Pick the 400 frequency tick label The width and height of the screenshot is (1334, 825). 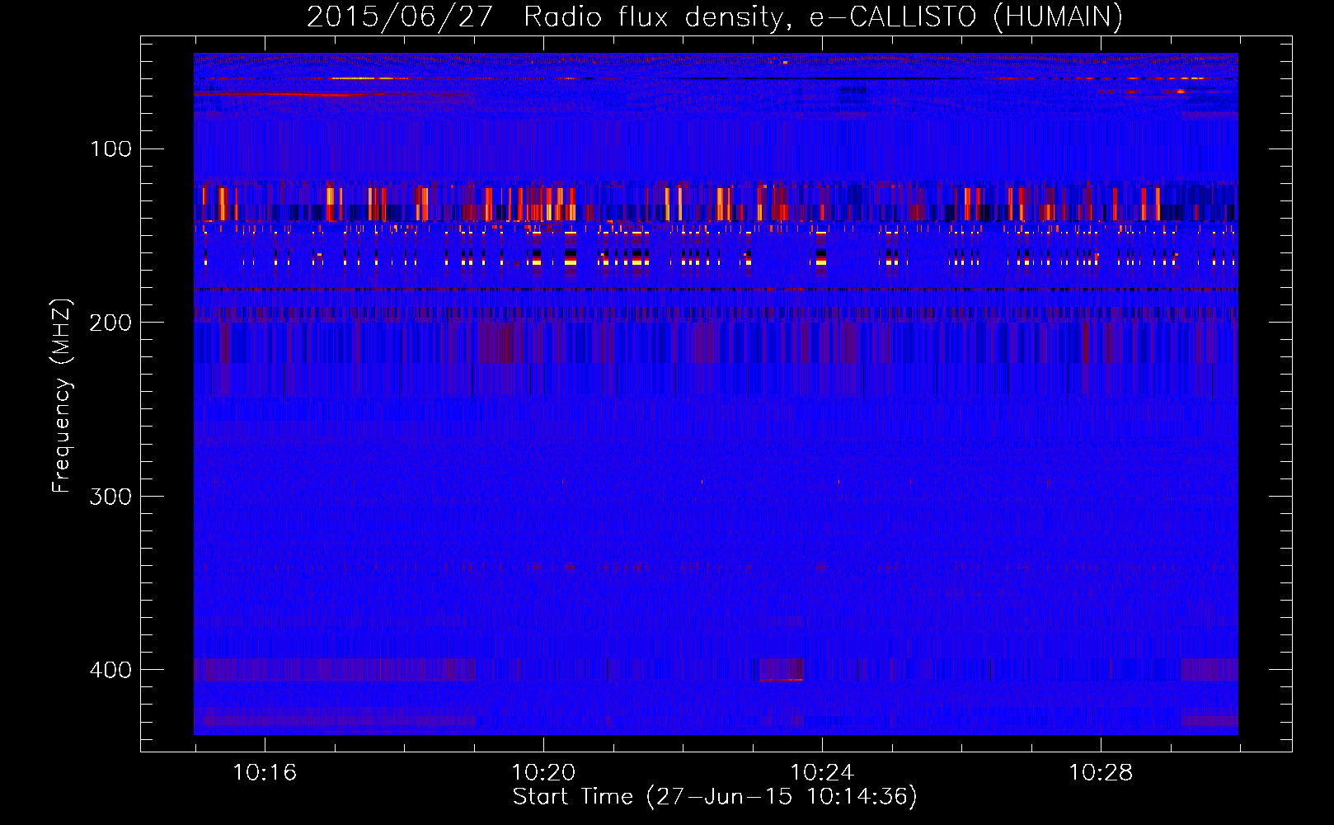[111, 670]
